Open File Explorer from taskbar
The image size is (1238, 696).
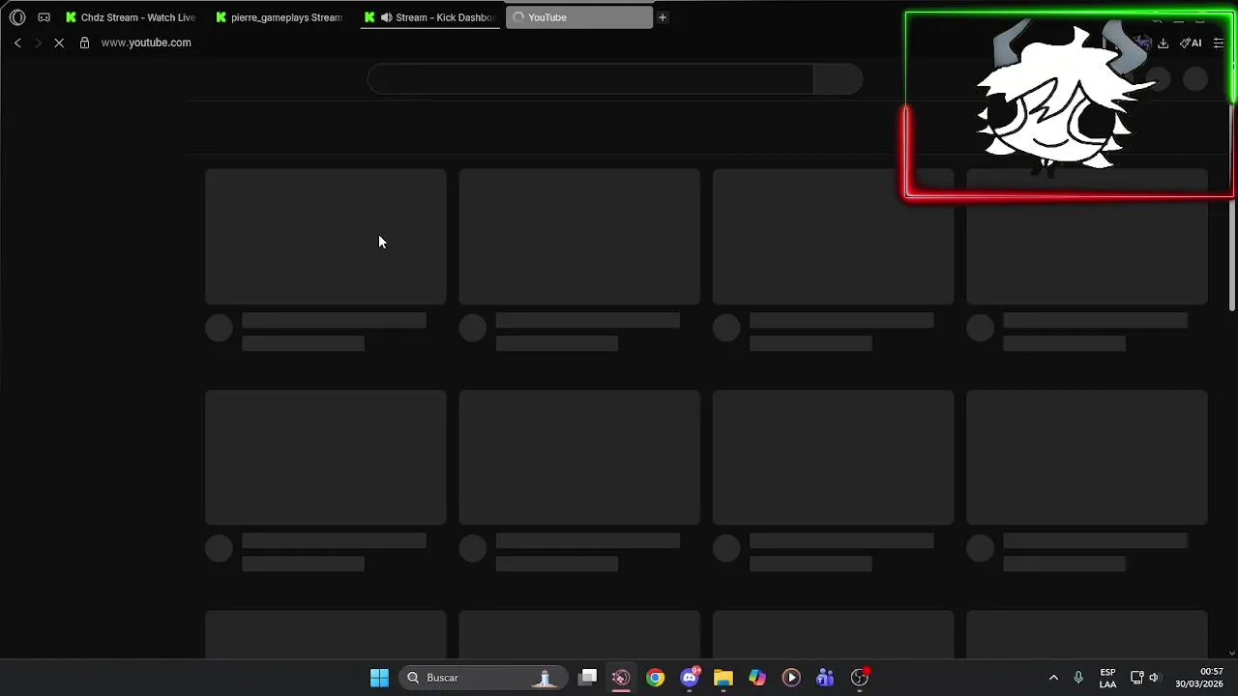[x=723, y=678]
